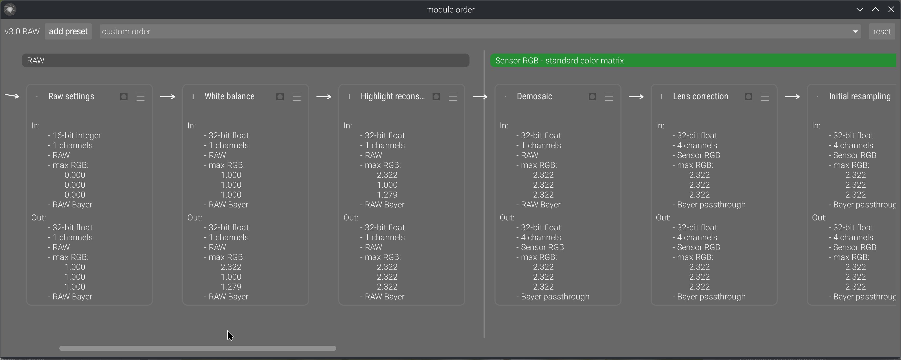The height and width of the screenshot is (360, 901).
Task: Click the mask icon on Raw settings
Action: (x=124, y=97)
